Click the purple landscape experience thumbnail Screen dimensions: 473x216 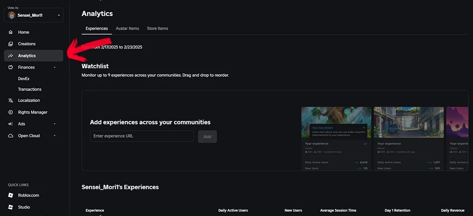coord(457,122)
